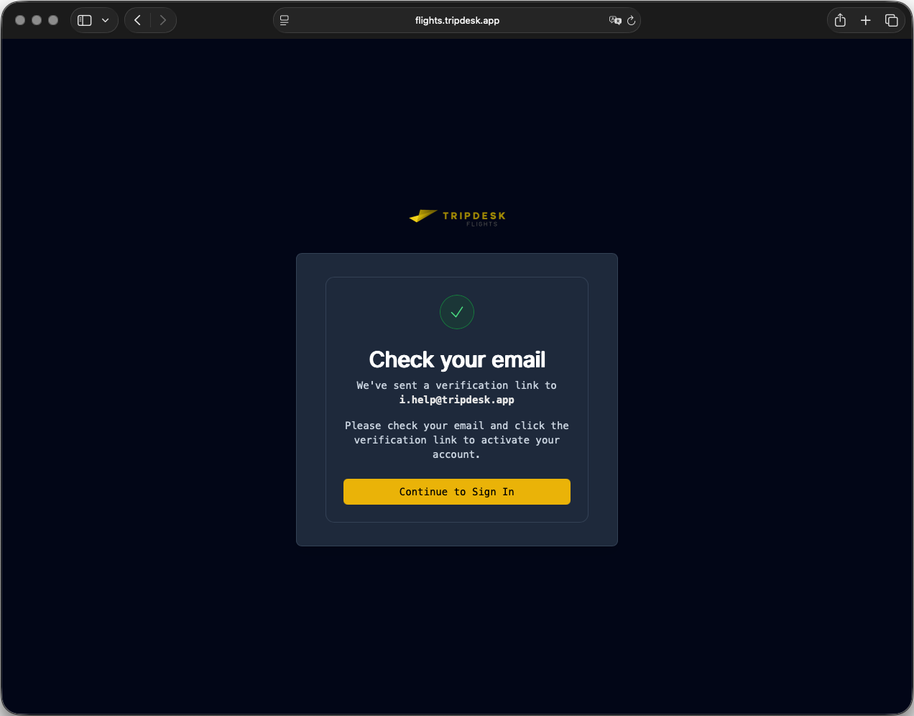
Task: Show the Safari sidebar
Action: pyautogui.click(x=85, y=20)
